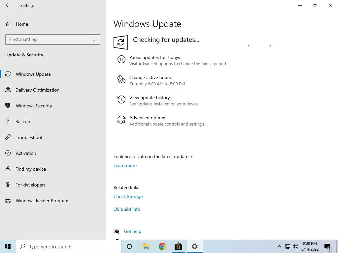Click the For developers tools icon
Viewport: 338px width, 253px height.
pyautogui.click(x=8, y=184)
